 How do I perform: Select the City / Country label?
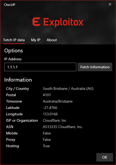click(18, 88)
